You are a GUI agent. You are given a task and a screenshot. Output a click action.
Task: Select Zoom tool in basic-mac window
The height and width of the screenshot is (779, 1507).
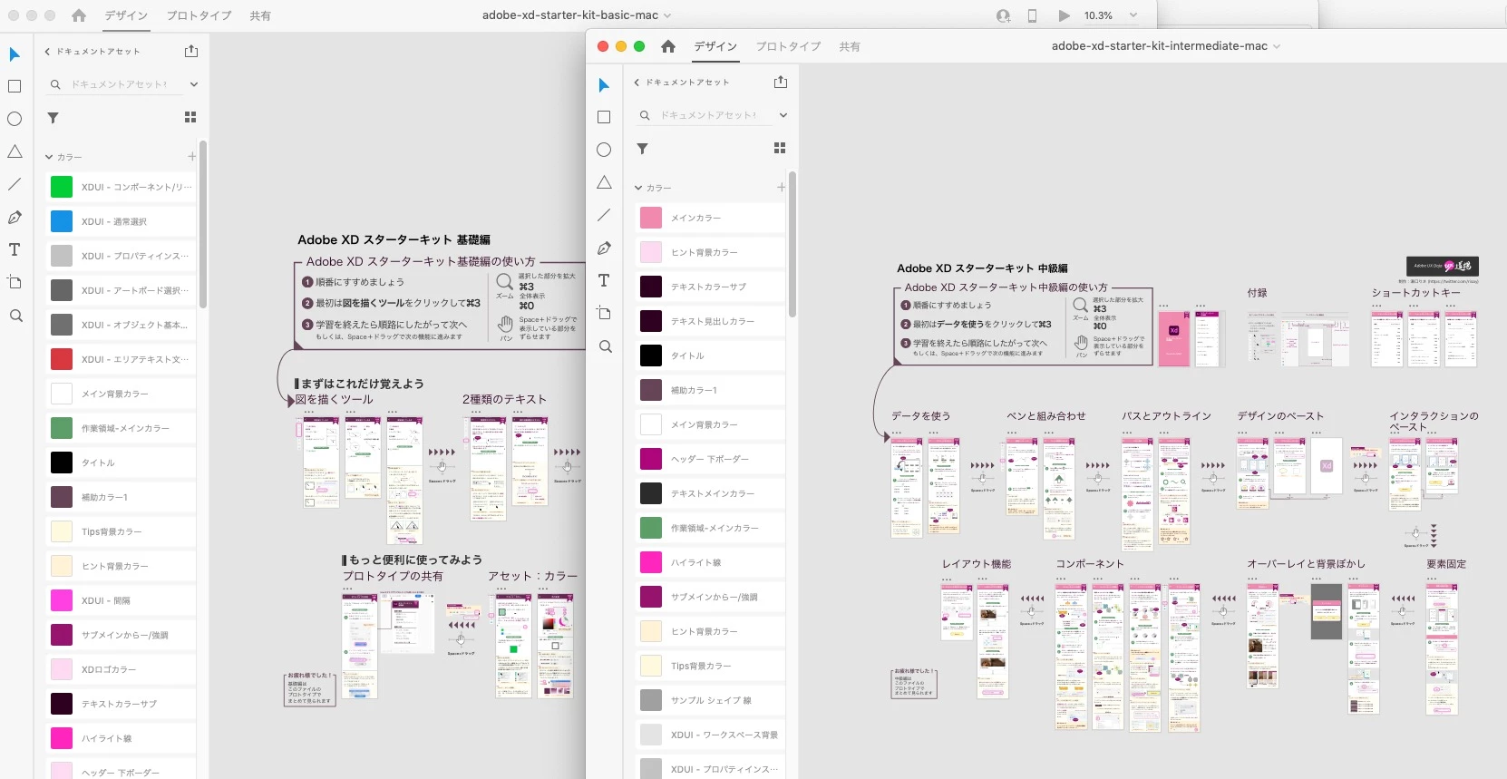(x=15, y=316)
